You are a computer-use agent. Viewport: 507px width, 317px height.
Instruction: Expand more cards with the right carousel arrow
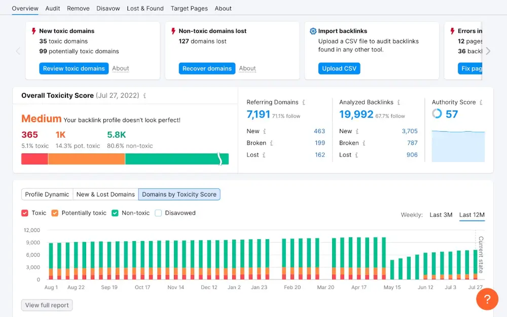point(488,51)
